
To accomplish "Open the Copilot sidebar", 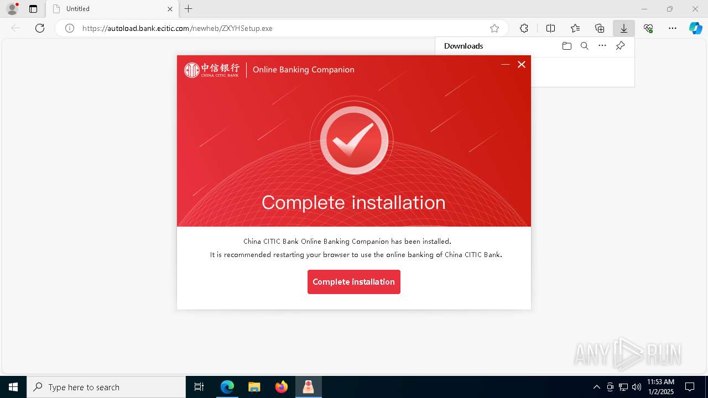I will (x=695, y=28).
